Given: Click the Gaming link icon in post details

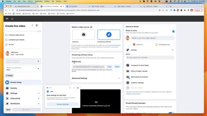Looking at the screenshot, I should click(128, 50).
